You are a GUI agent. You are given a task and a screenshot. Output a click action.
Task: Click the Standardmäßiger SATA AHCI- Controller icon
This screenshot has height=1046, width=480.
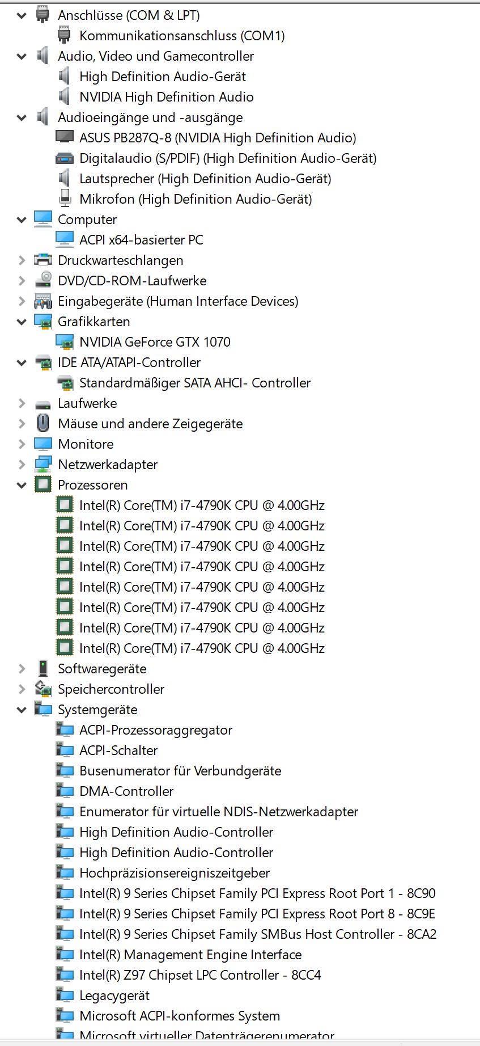[x=65, y=383]
